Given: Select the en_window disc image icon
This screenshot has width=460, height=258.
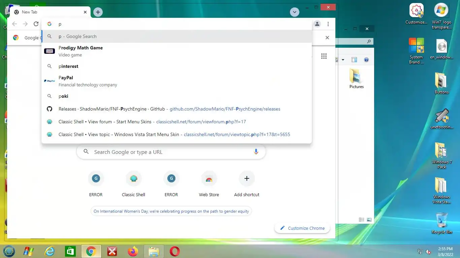Looking at the screenshot, I should [441, 49].
